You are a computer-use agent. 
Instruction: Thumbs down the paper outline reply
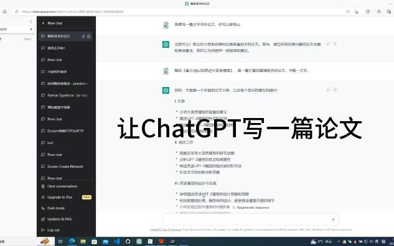click(x=335, y=90)
